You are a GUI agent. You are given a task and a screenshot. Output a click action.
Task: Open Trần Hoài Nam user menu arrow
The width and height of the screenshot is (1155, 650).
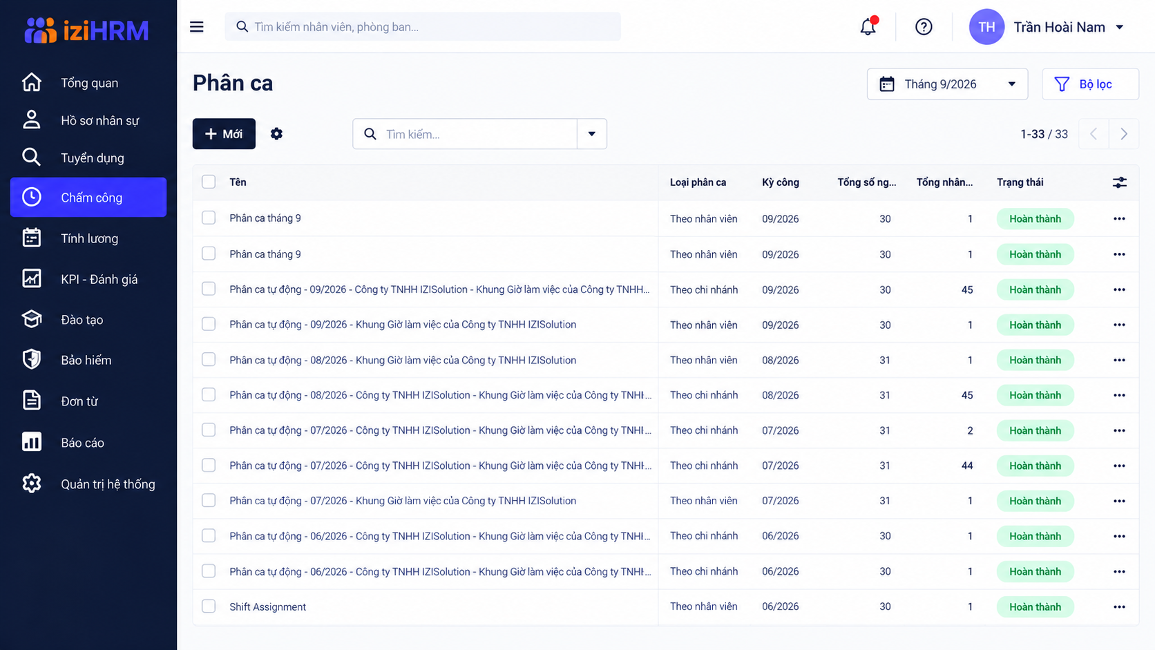(x=1120, y=27)
